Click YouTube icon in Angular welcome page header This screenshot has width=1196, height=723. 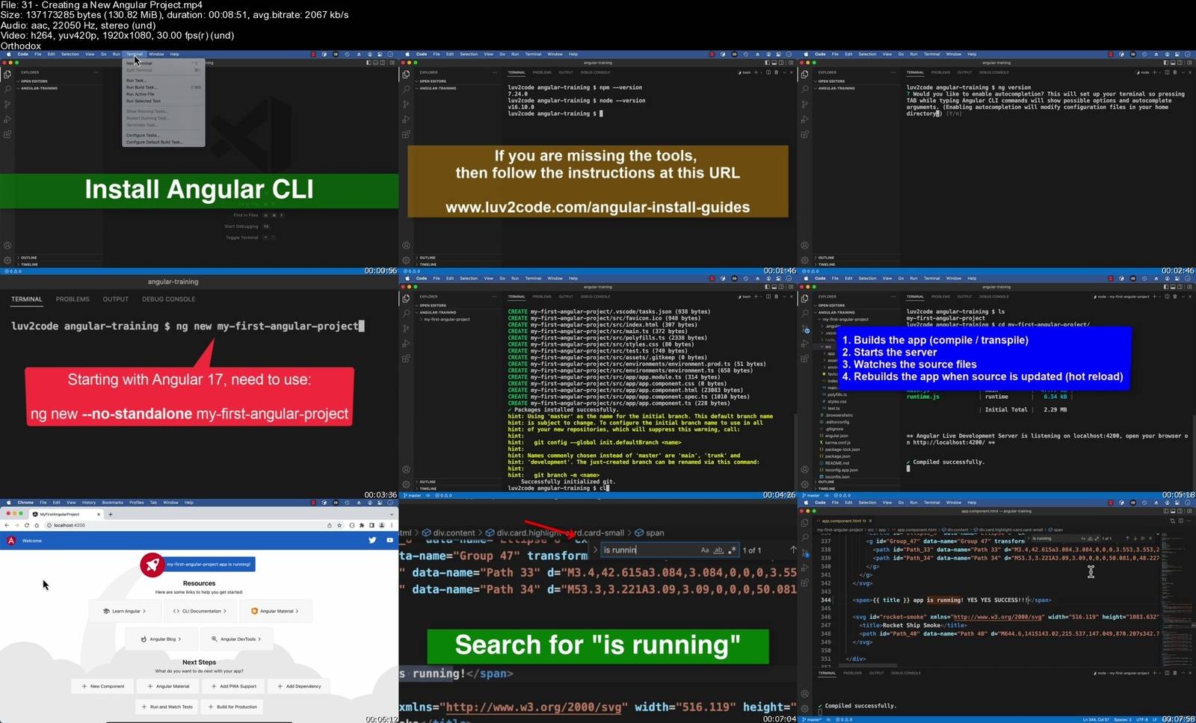tap(390, 540)
